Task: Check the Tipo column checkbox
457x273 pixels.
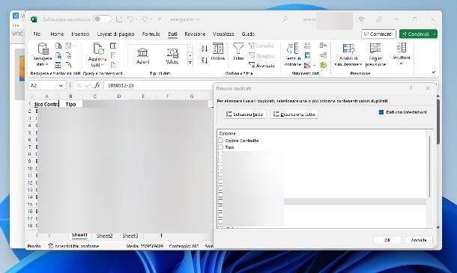Action: pos(220,147)
